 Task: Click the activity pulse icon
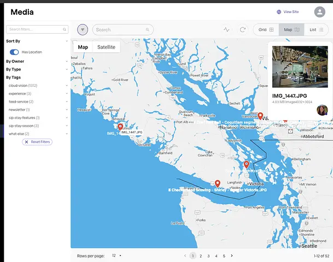(x=227, y=29)
